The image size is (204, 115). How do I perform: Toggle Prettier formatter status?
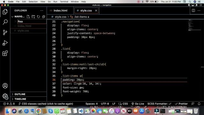[x=181, y=104]
